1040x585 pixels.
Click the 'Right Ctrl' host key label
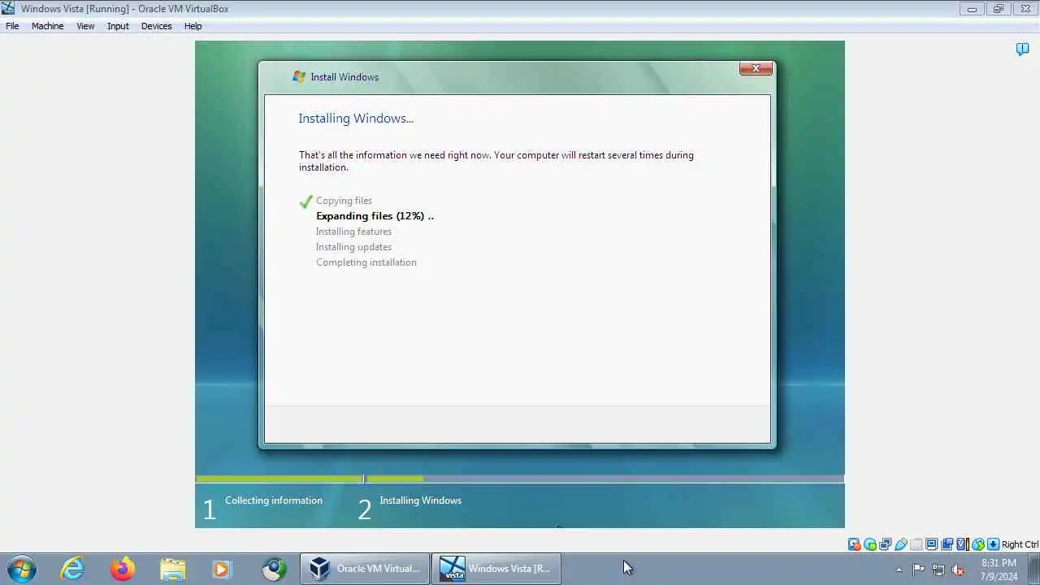(x=1020, y=544)
